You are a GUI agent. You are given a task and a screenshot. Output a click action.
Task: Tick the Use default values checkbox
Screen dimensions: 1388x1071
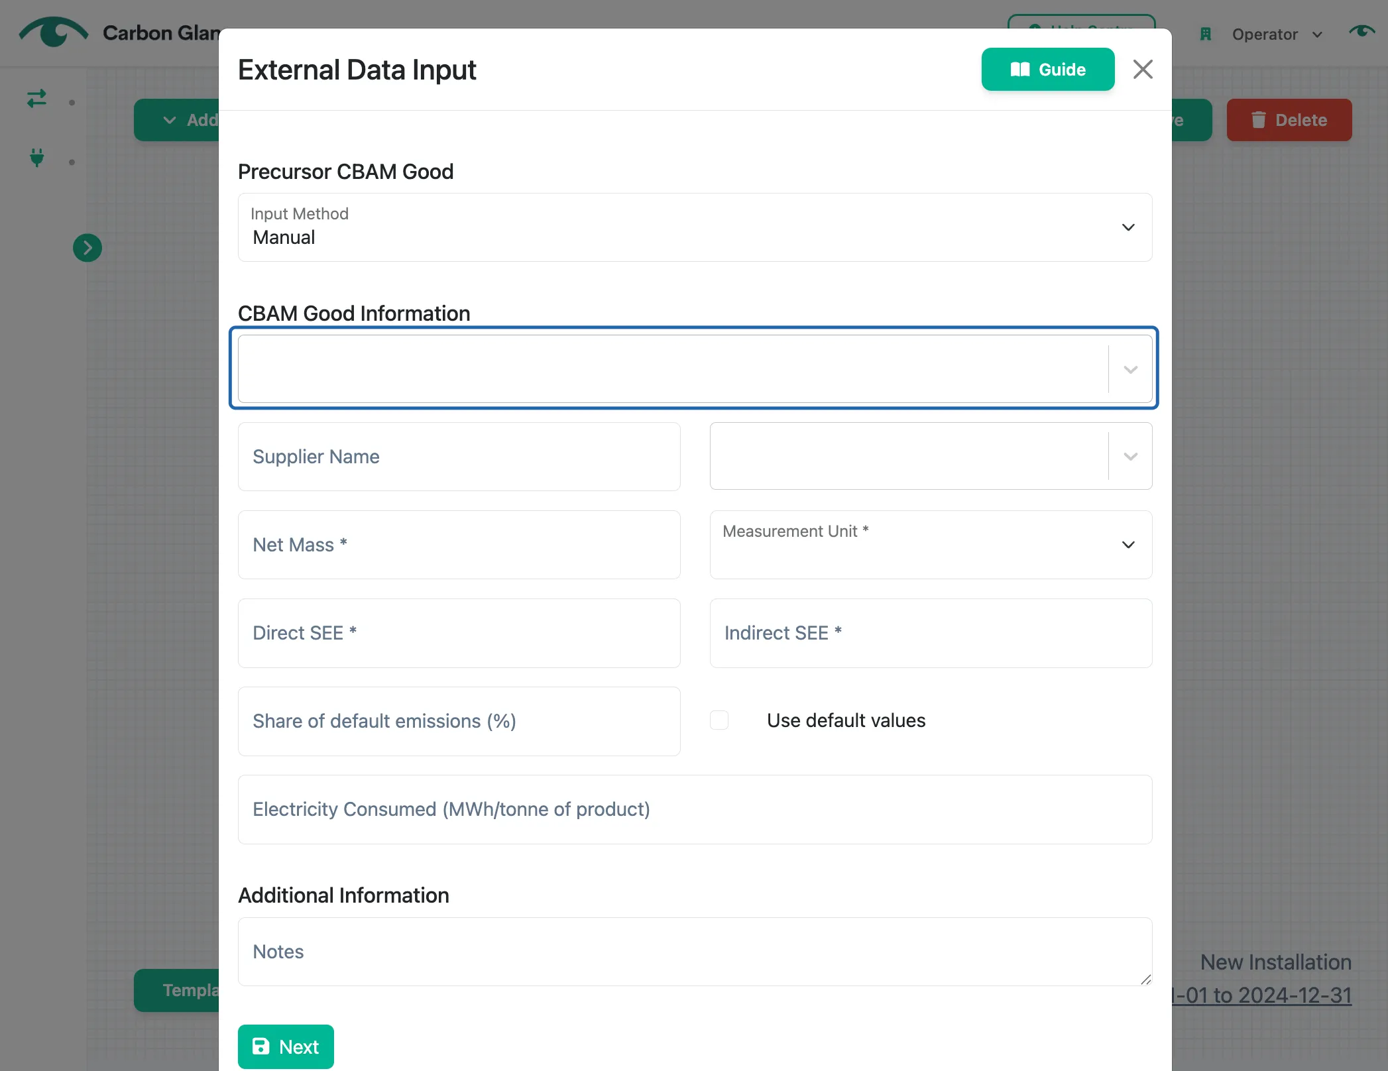tap(719, 720)
